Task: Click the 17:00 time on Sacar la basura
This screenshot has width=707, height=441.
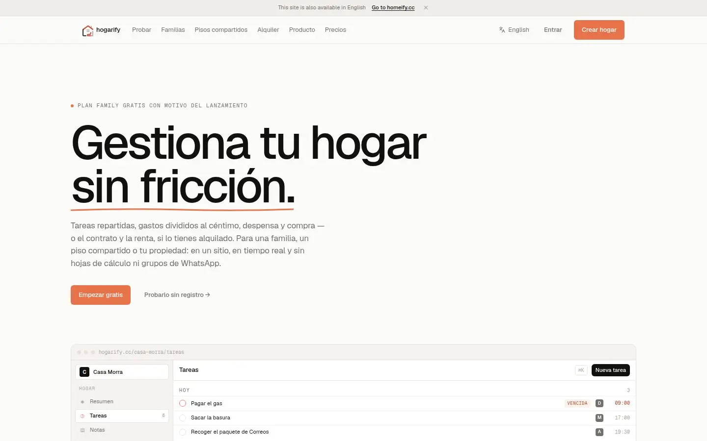Action: point(622,417)
